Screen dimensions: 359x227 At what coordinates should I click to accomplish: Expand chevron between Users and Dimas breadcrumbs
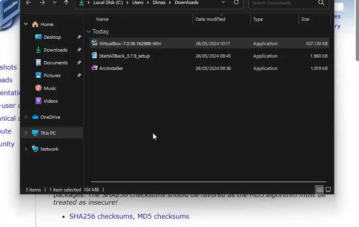coord(148,2)
